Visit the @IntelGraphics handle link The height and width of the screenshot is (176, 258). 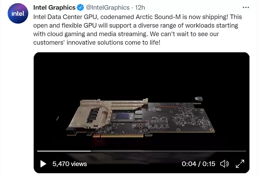(108, 8)
